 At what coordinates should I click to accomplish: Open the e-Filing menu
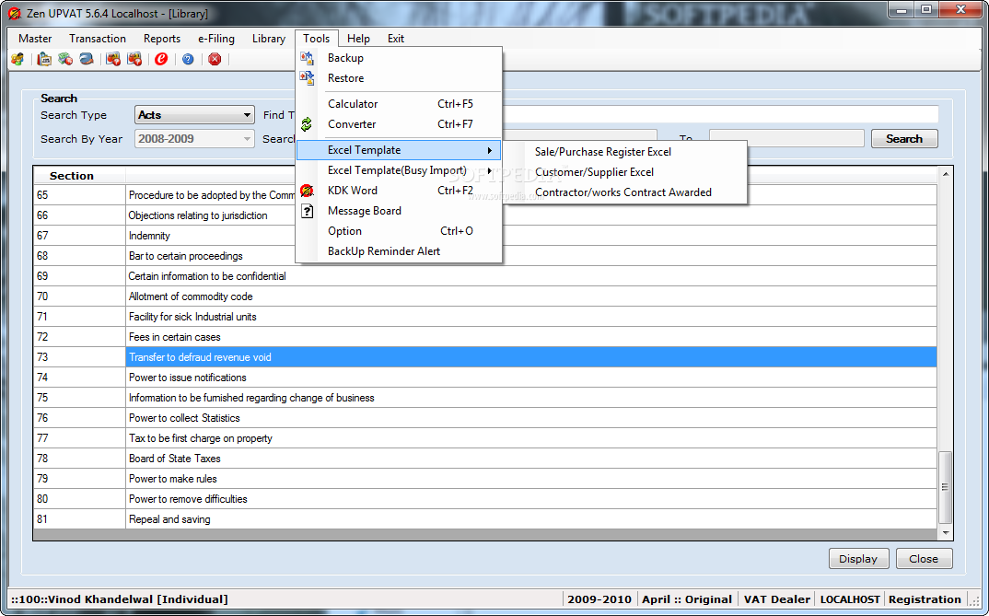pyautogui.click(x=216, y=39)
